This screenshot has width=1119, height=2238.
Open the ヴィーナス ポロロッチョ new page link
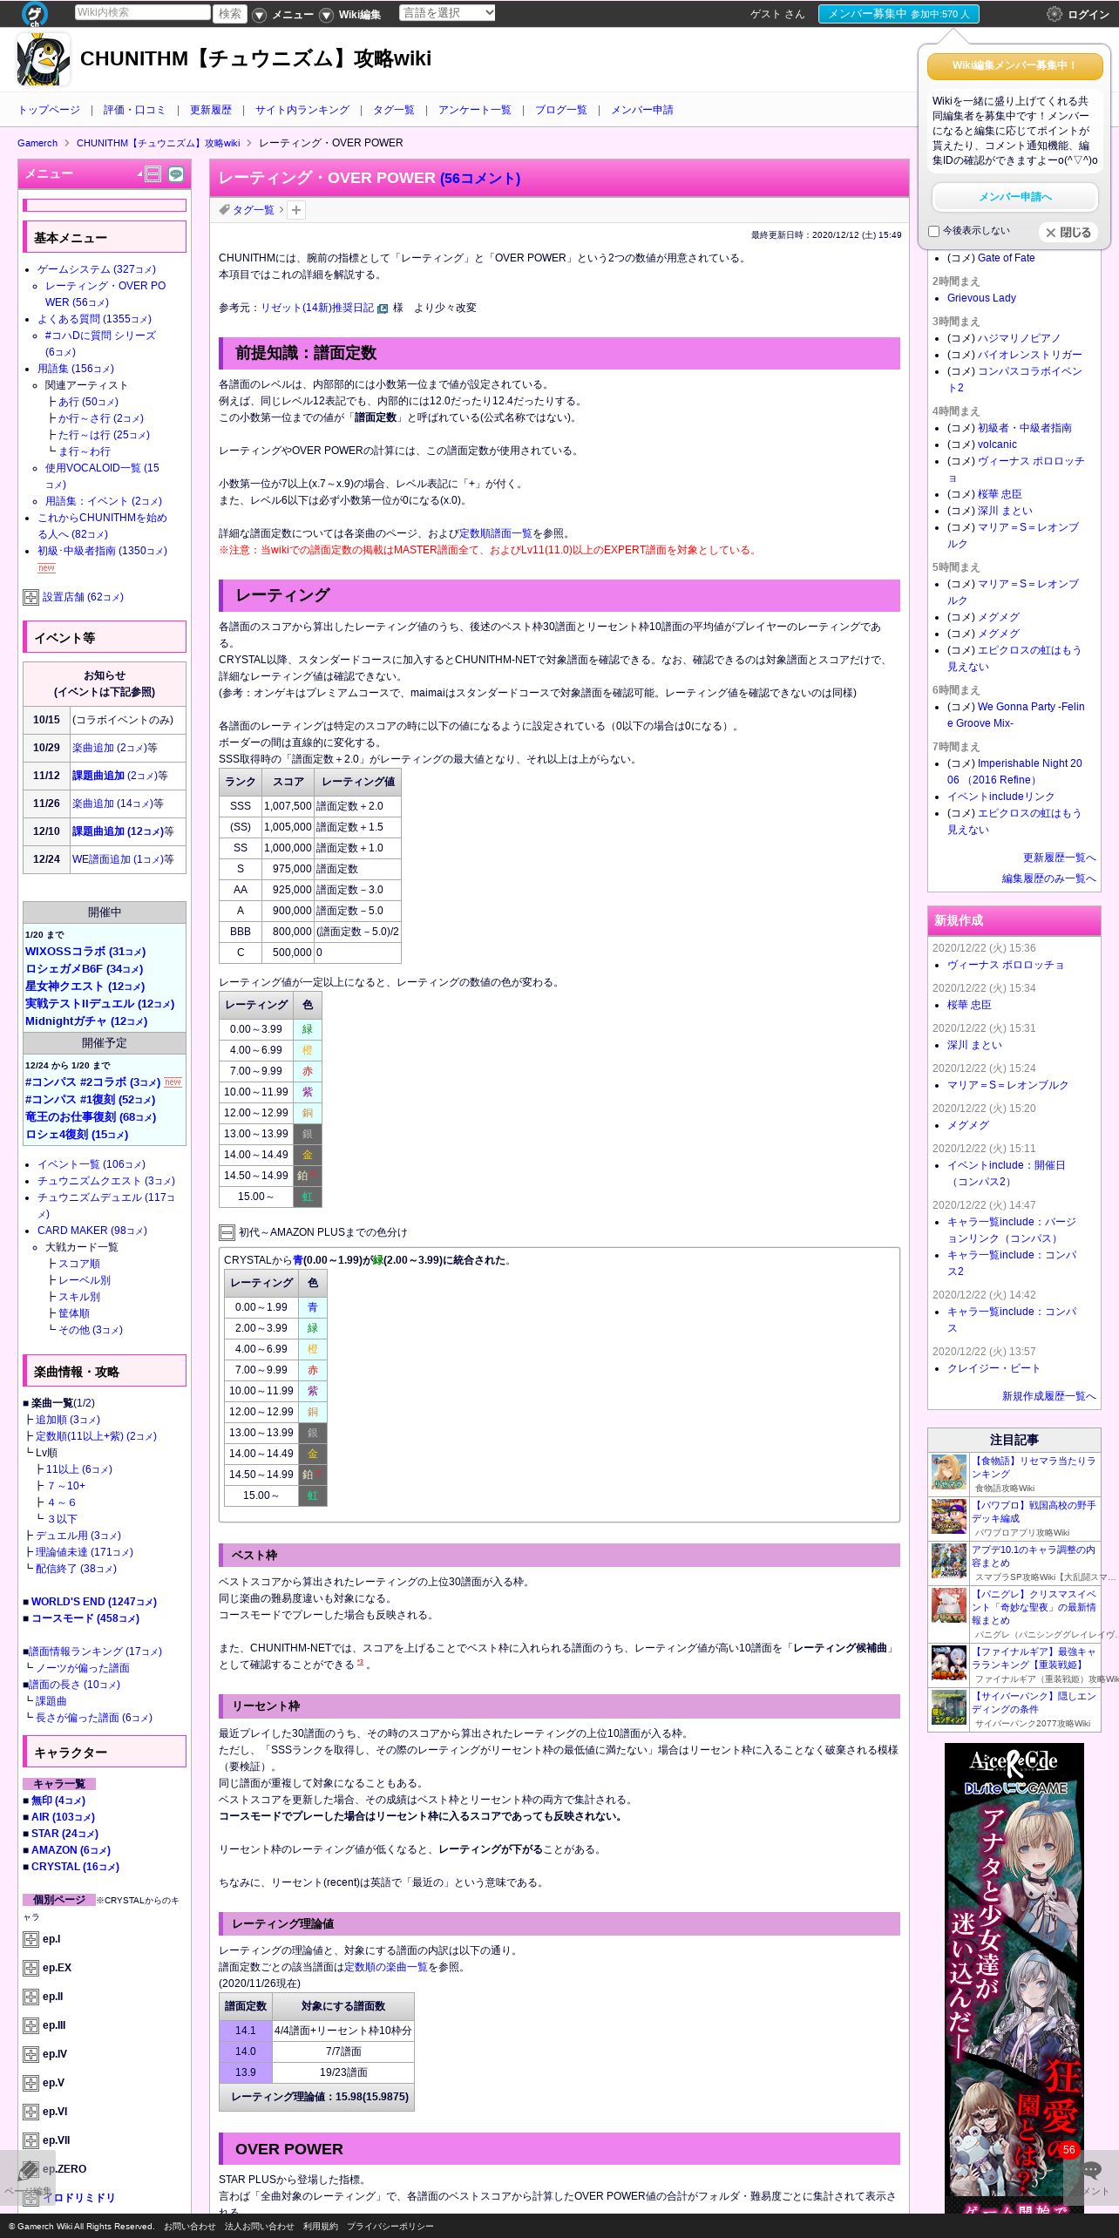tap(1005, 965)
